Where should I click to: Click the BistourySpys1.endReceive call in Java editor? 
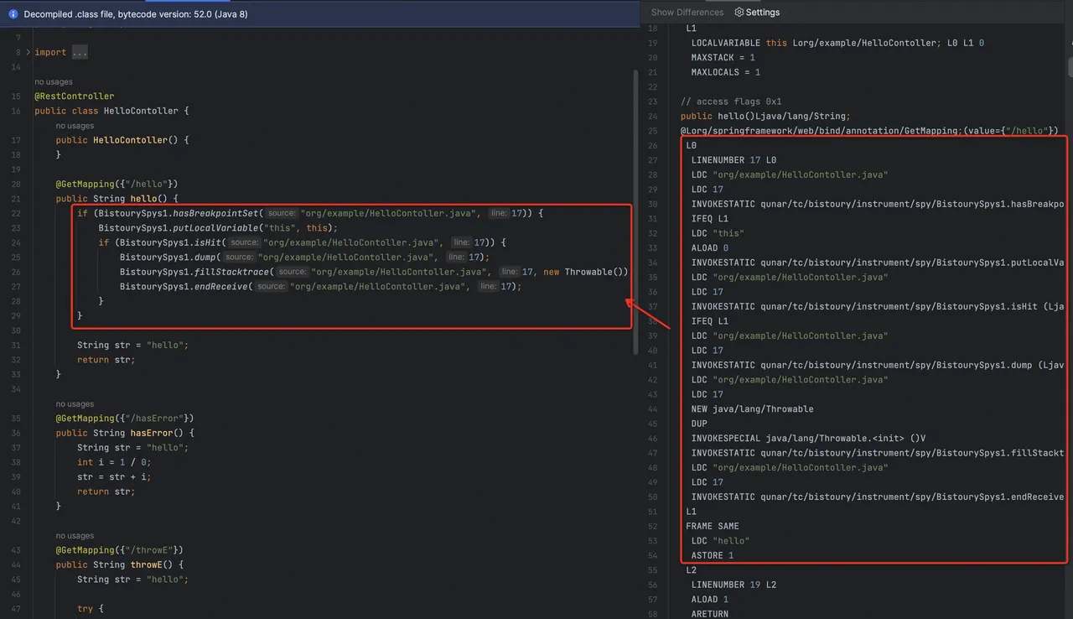(320, 287)
